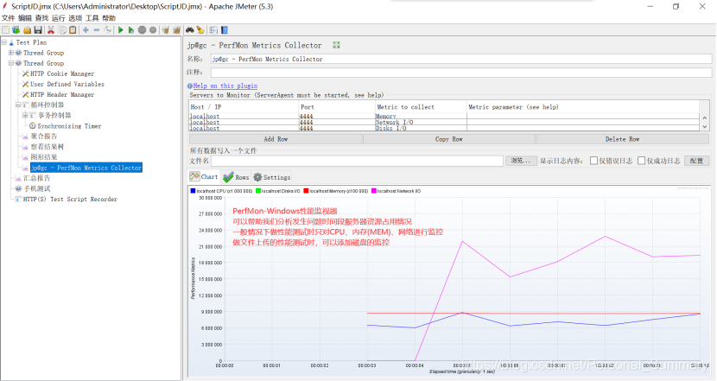Save the test plan with floppy disk icon
This screenshot has height=381, width=717.
pyautogui.click(x=38, y=30)
